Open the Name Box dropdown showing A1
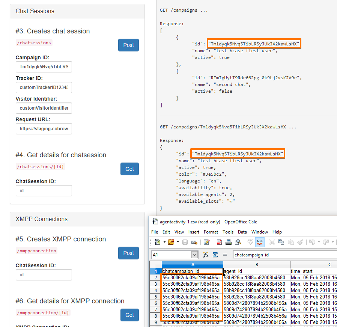This screenshot has width=337, height=327. point(194,255)
